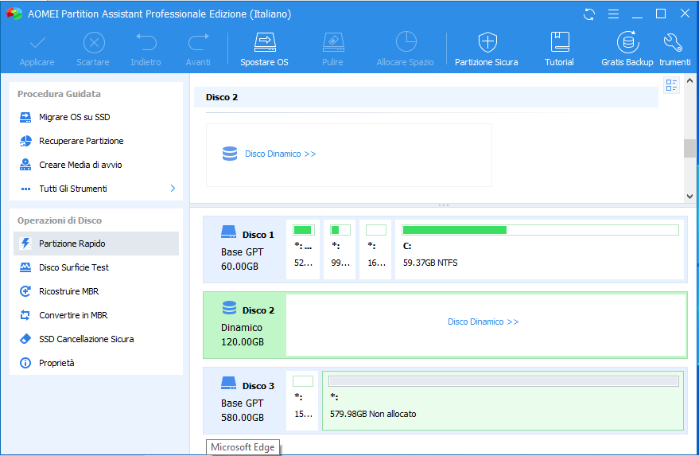
Task: Select Tutti Gli Strumenti entry
Action: pyautogui.click(x=96, y=189)
